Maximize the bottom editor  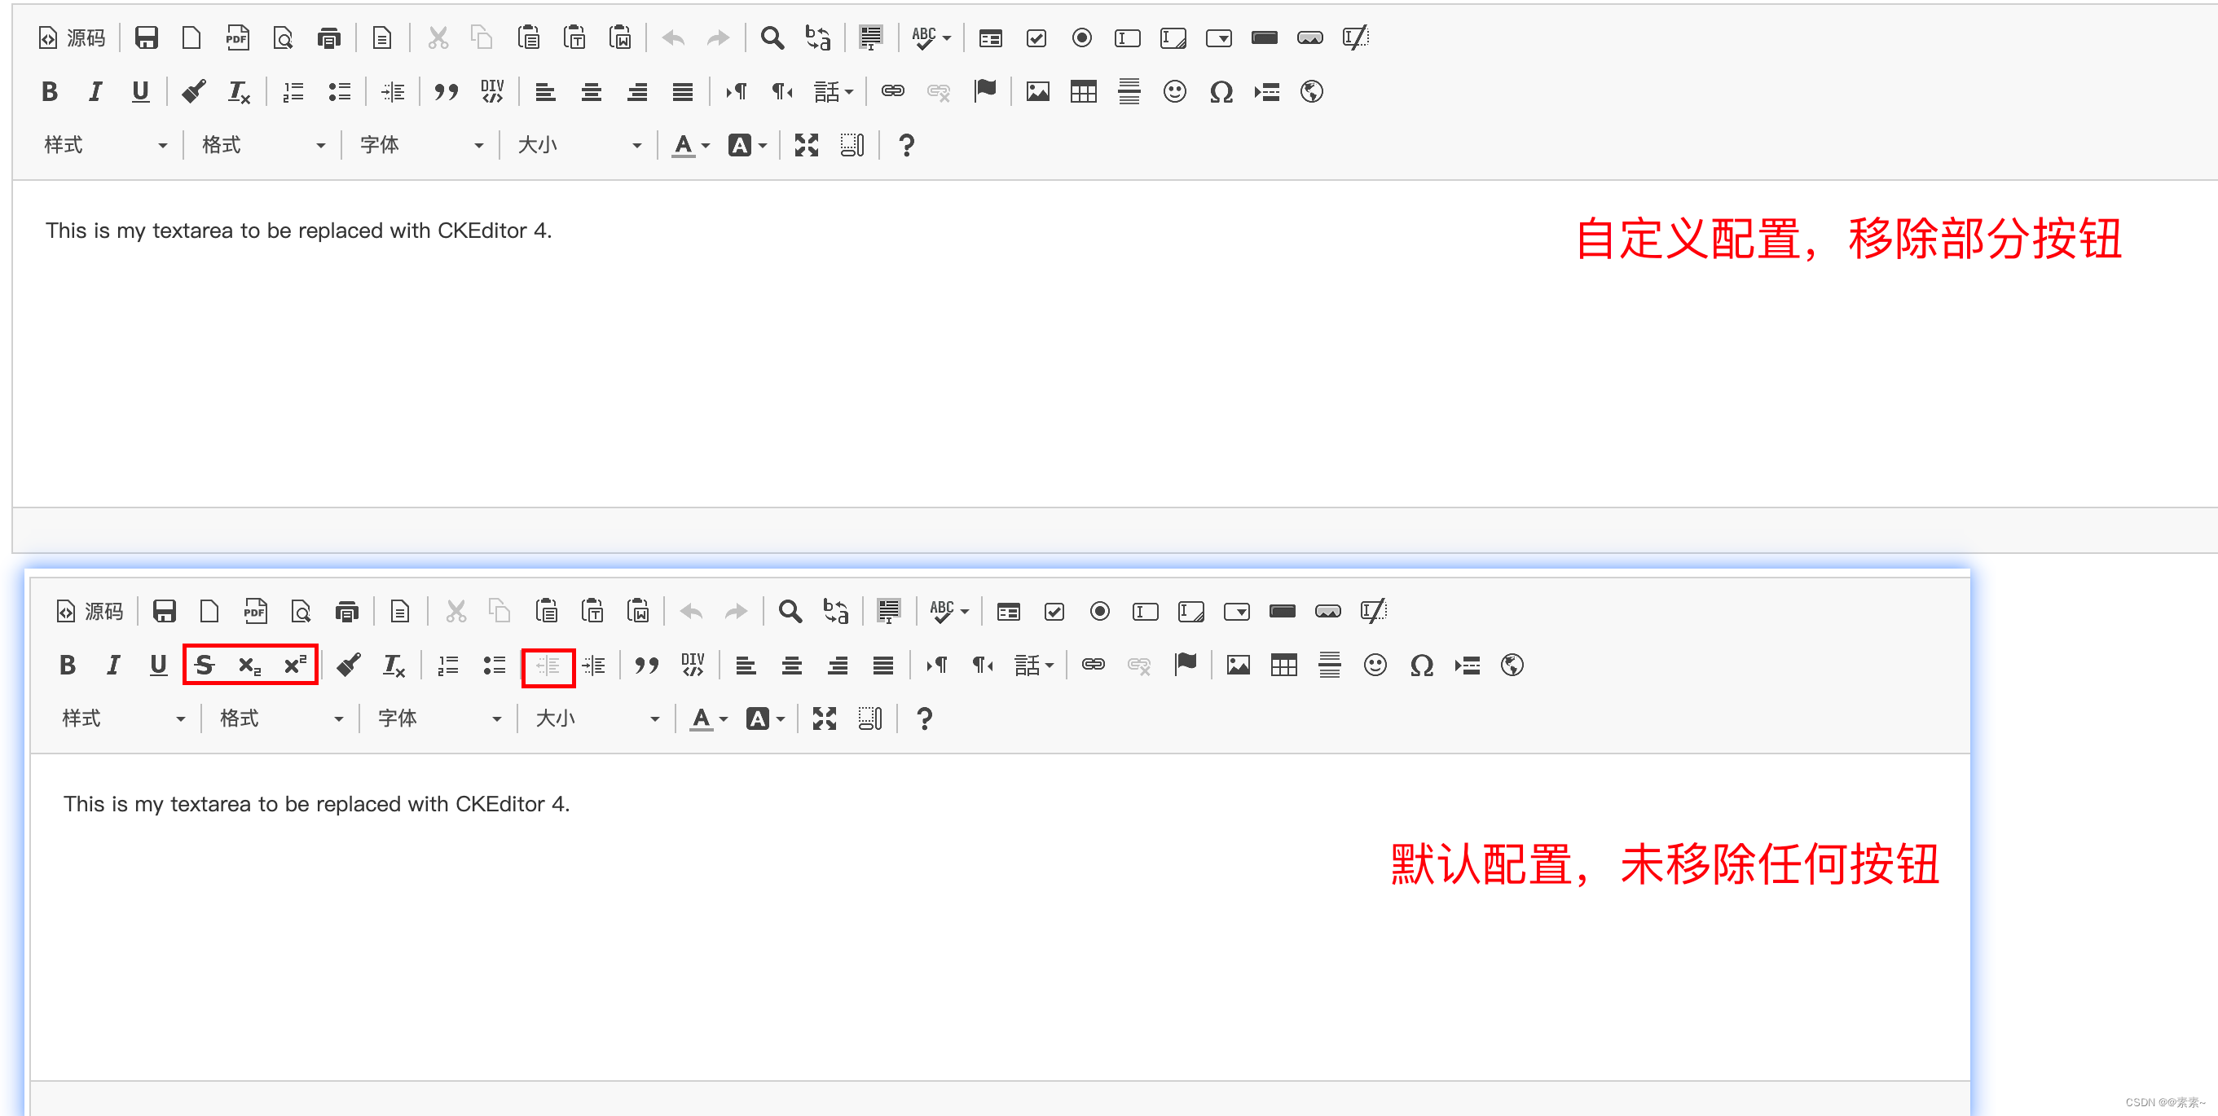(x=824, y=718)
